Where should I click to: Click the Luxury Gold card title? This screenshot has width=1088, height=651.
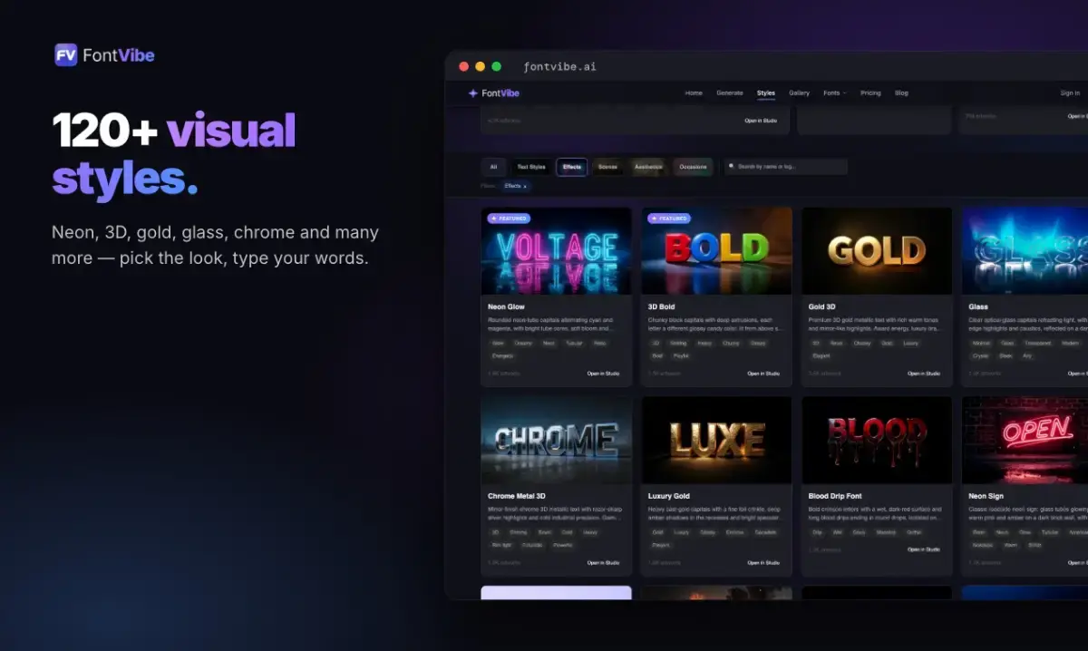coord(669,496)
